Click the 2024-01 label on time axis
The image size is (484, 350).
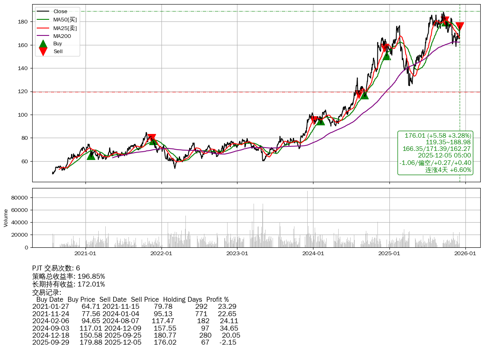click(x=313, y=254)
